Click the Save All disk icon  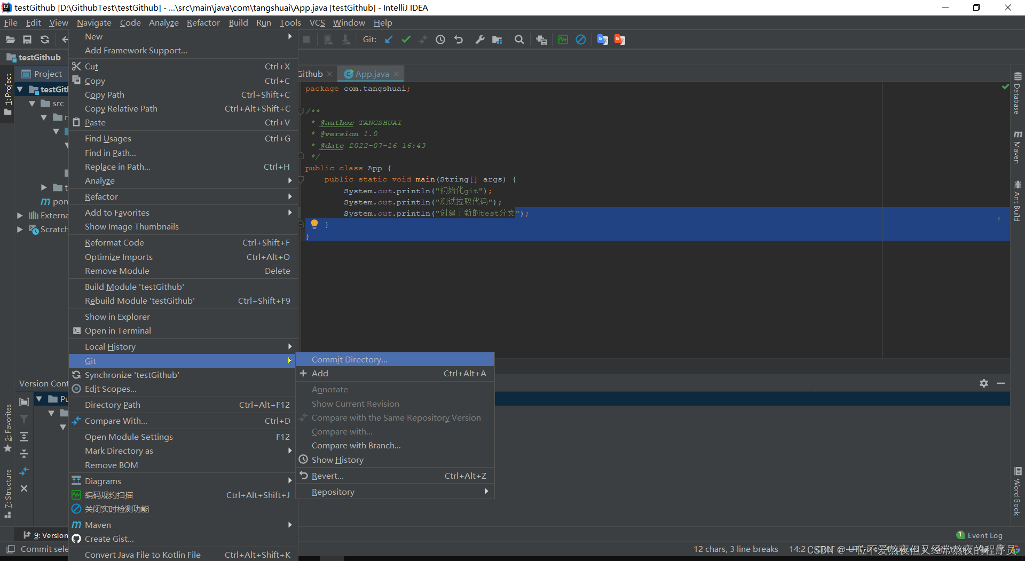[27, 39]
